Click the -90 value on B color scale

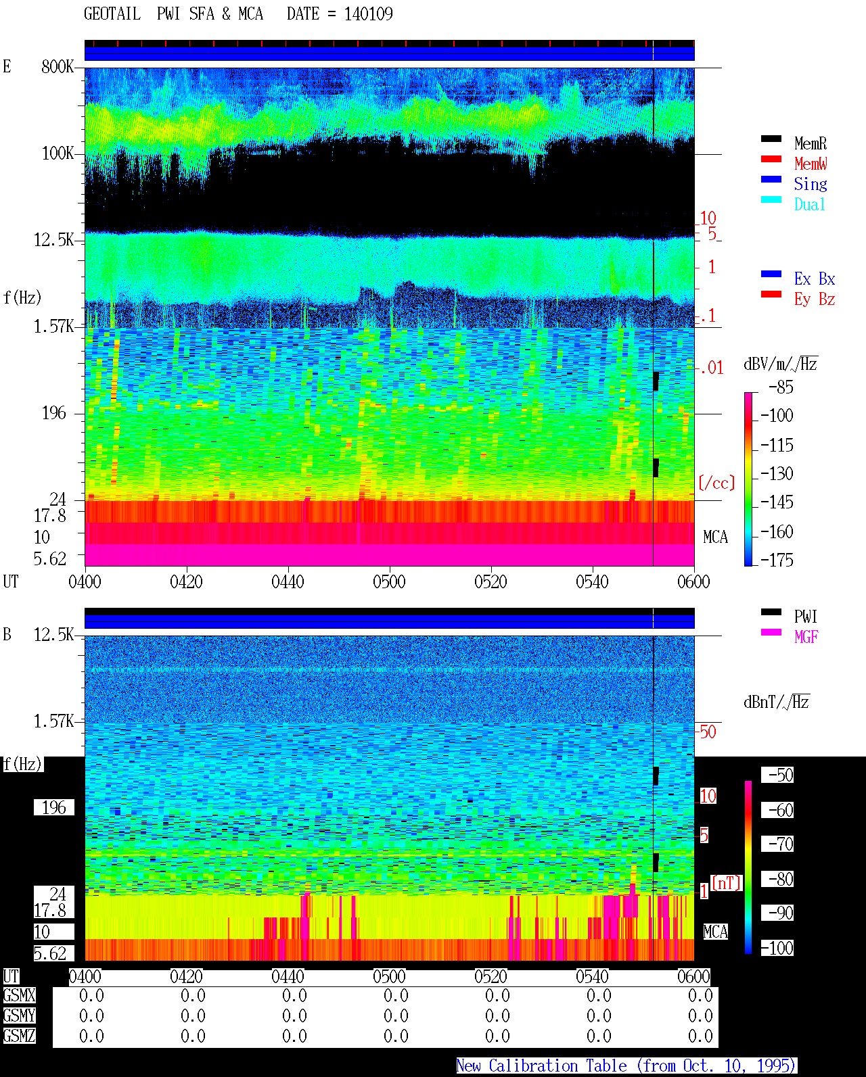781,913
